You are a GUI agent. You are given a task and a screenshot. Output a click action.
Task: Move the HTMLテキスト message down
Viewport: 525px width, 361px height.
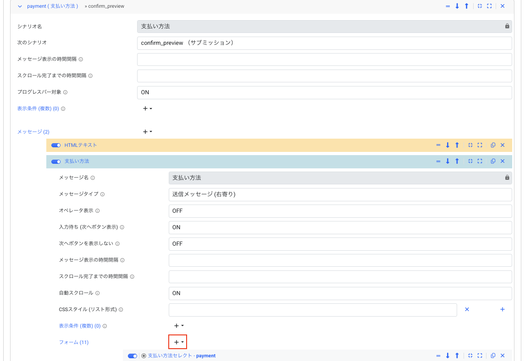[448, 145]
